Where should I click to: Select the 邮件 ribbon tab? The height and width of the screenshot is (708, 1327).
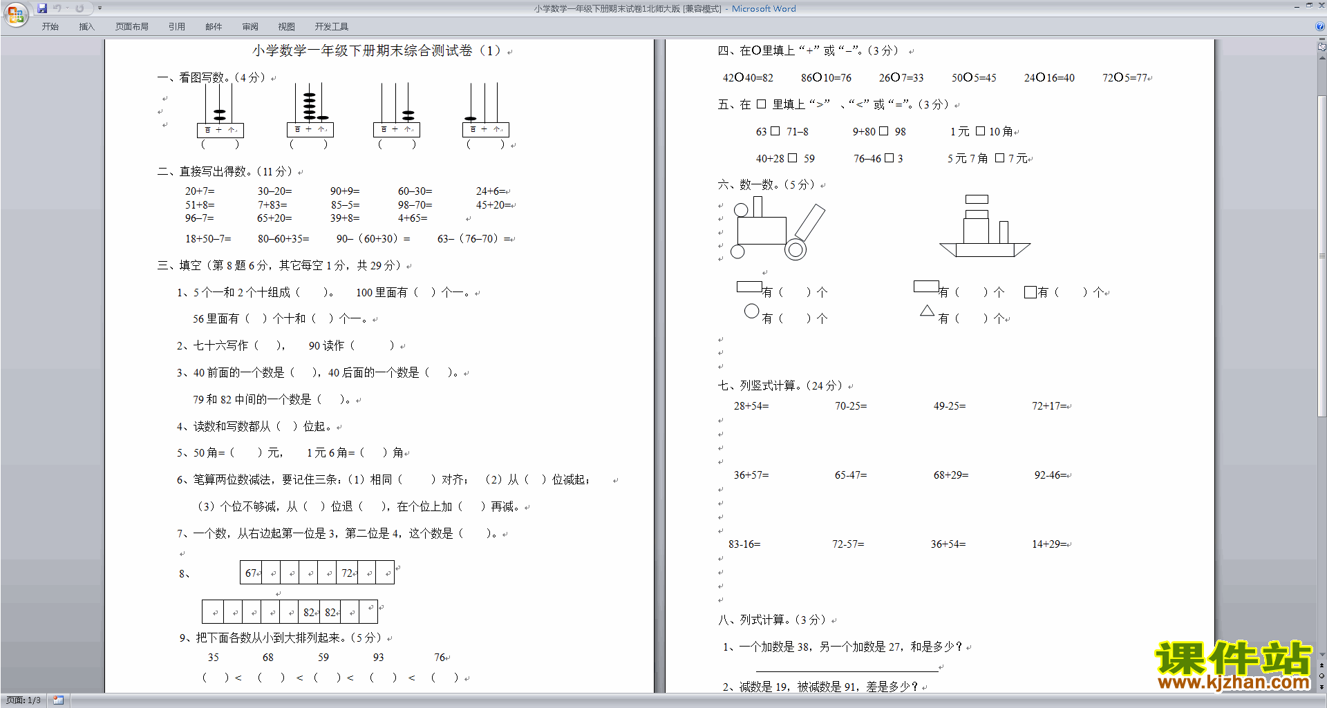214,27
